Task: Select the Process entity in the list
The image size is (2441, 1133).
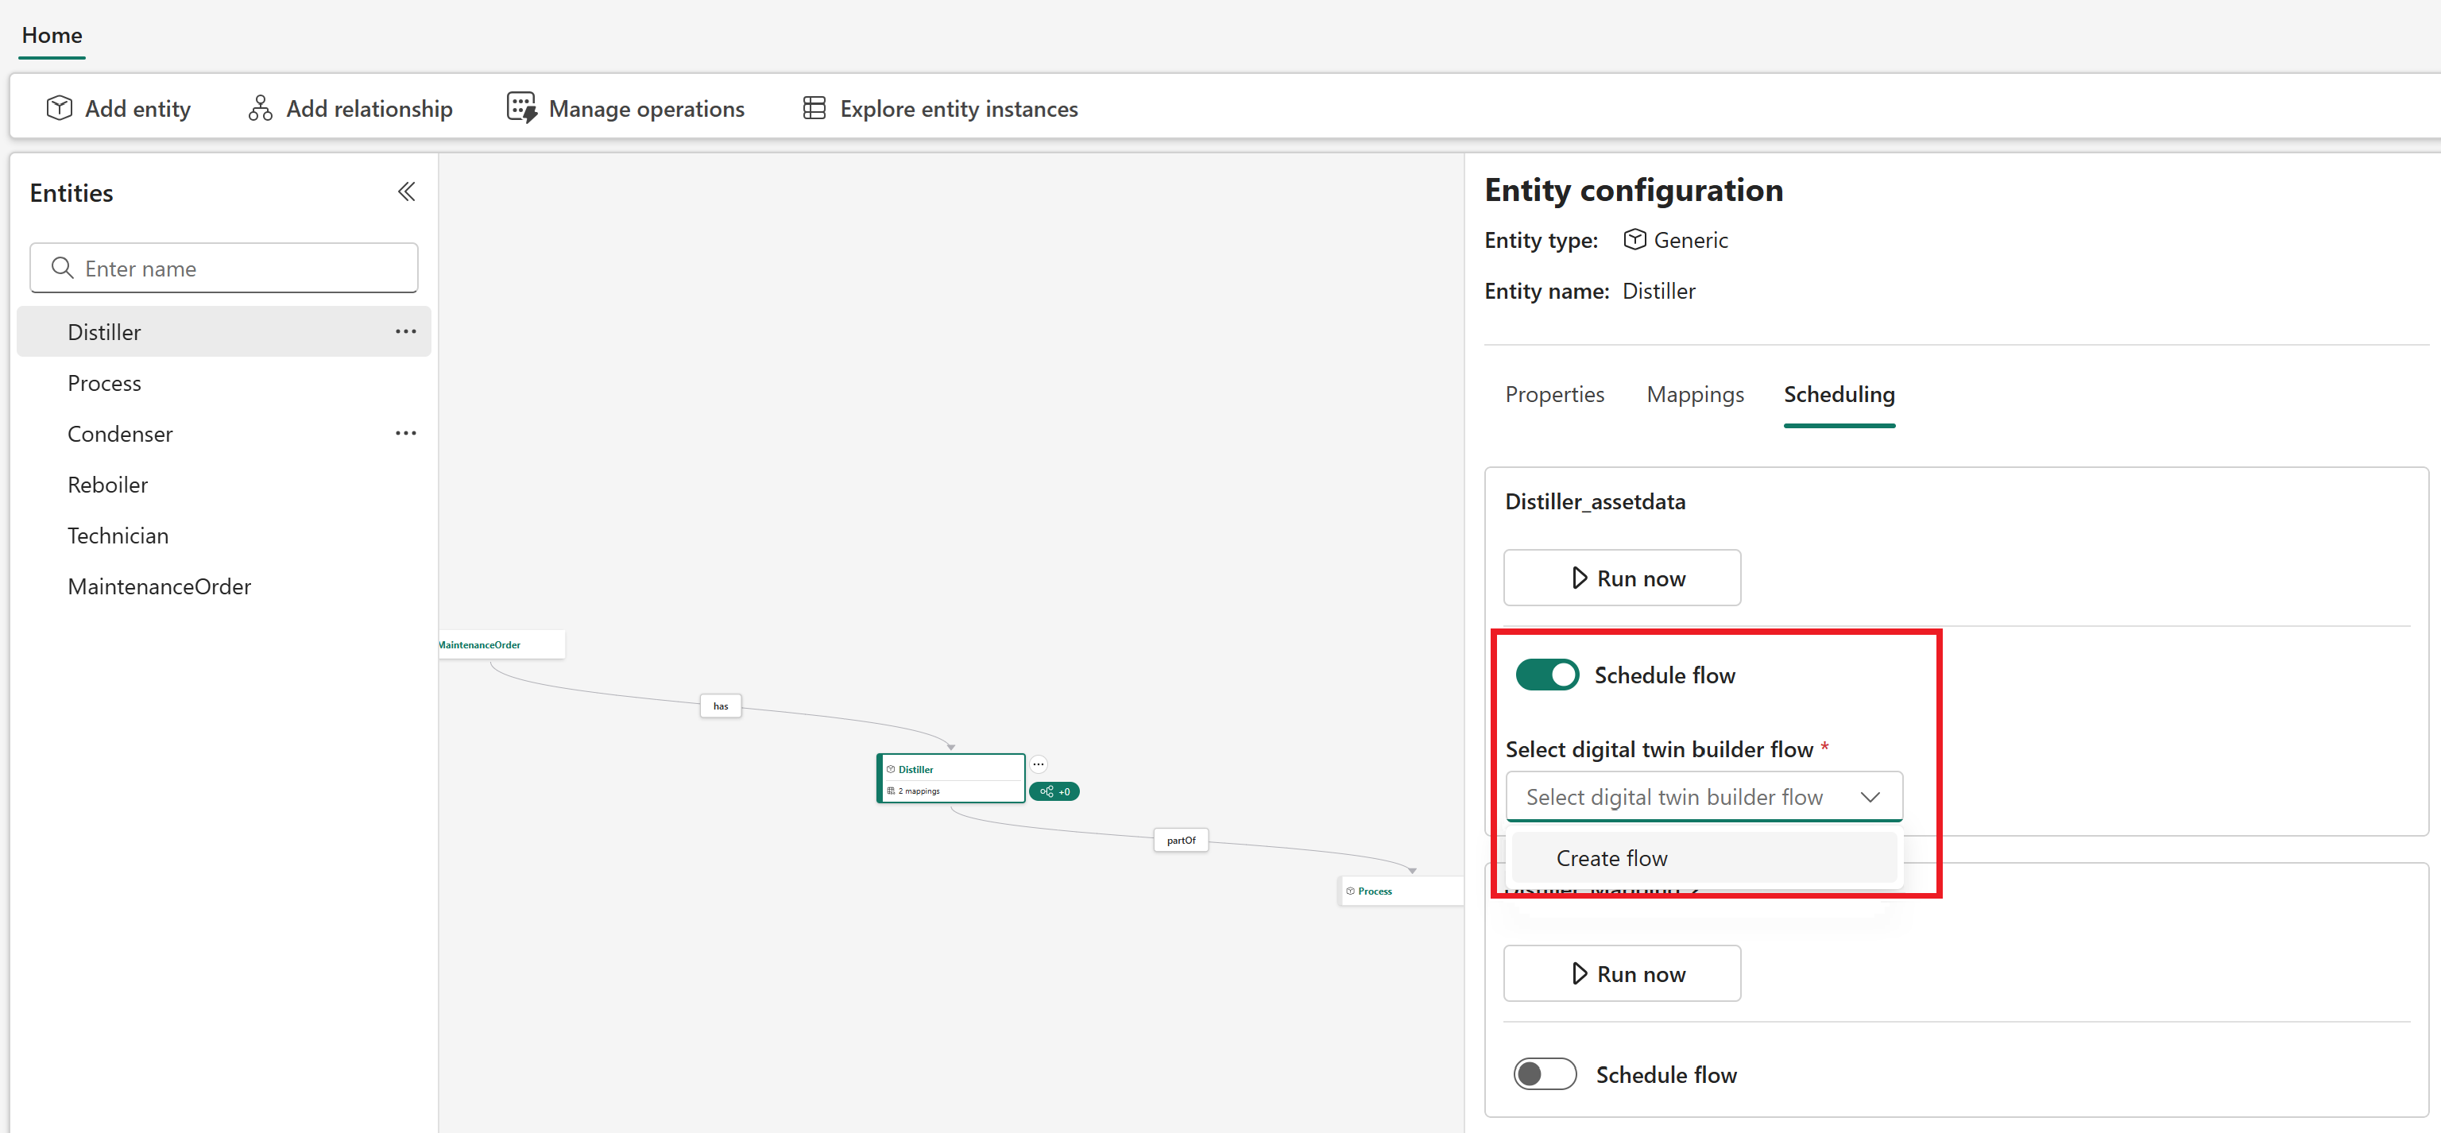Action: (x=104, y=383)
